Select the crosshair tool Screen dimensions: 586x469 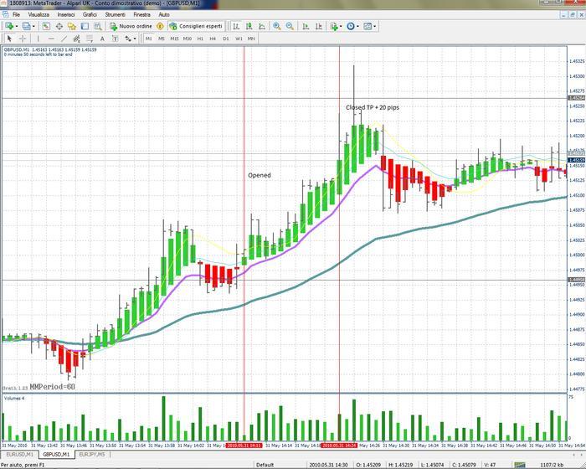pyautogui.click(x=23, y=39)
